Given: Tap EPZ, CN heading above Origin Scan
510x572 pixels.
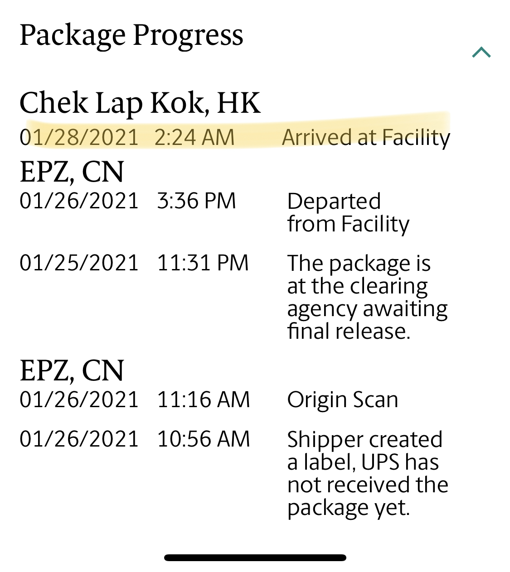Looking at the screenshot, I should tap(72, 370).
